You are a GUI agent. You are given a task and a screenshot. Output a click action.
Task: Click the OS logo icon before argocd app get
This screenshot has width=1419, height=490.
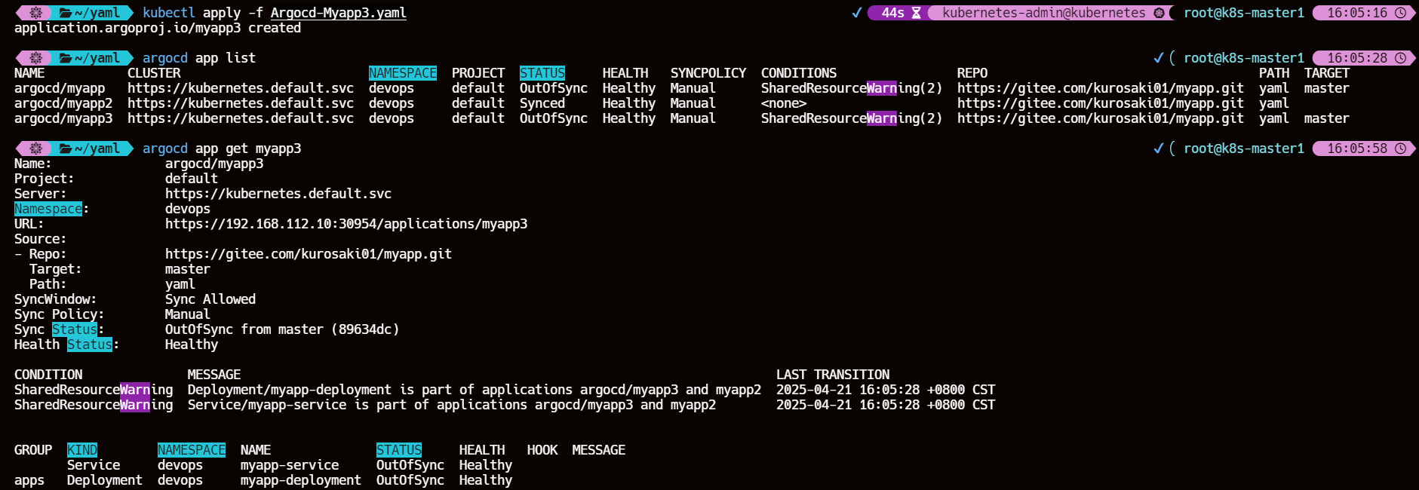click(35, 149)
